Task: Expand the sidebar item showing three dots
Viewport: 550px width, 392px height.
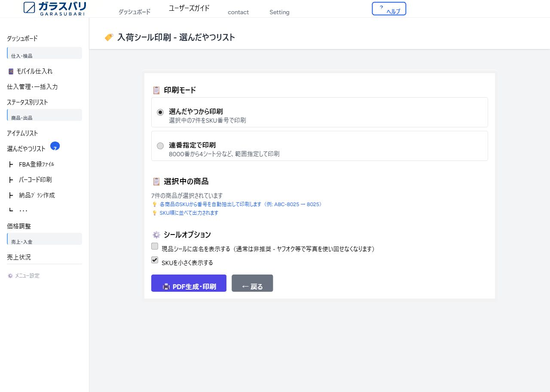Action: pyautogui.click(x=24, y=210)
